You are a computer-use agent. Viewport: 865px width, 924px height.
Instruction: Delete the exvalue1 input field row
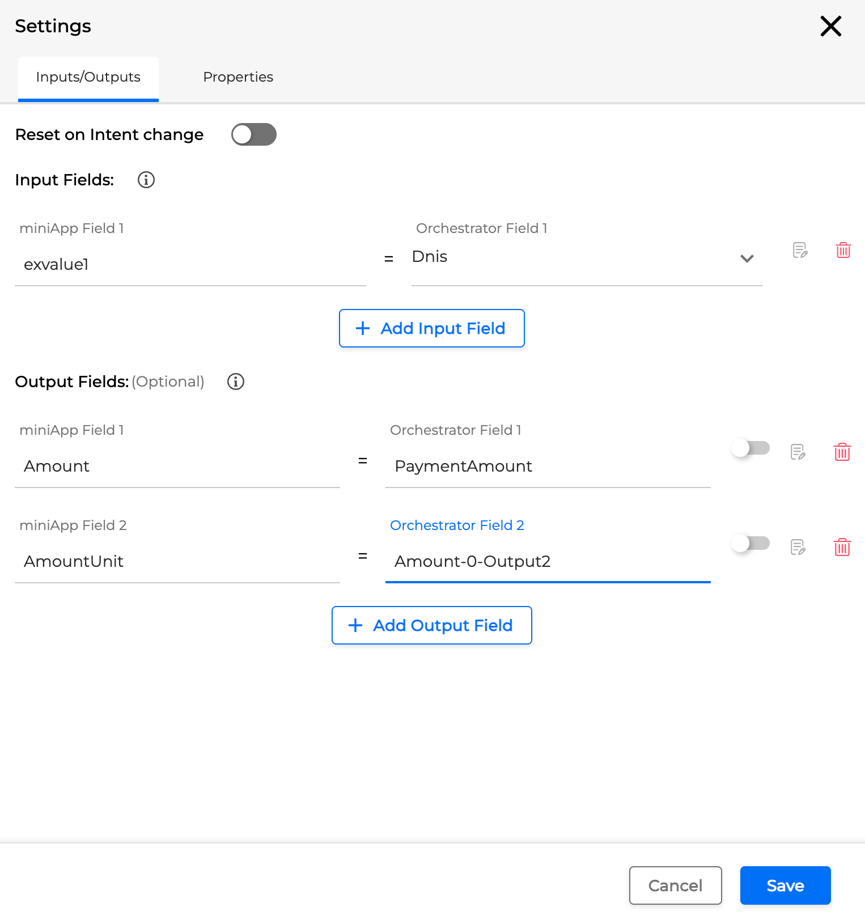pos(843,250)
